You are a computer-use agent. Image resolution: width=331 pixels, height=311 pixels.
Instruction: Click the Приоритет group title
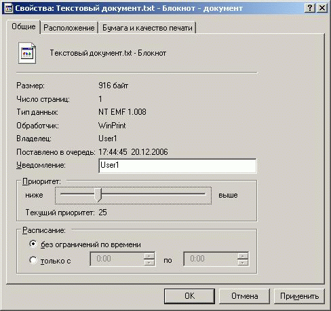41,181
